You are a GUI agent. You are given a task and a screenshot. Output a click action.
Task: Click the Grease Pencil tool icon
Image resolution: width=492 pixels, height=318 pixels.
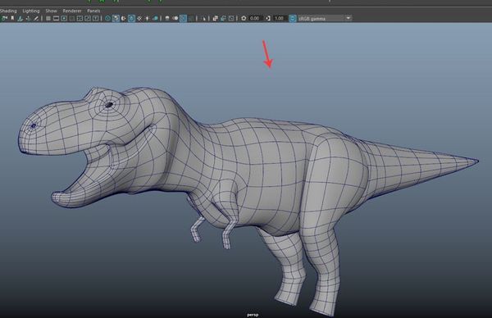click(36, 18)
